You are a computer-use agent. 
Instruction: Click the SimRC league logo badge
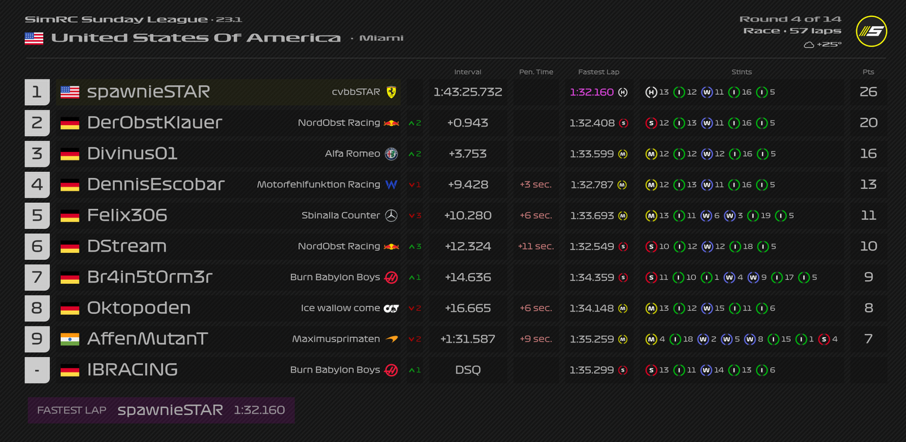(871, 32)
